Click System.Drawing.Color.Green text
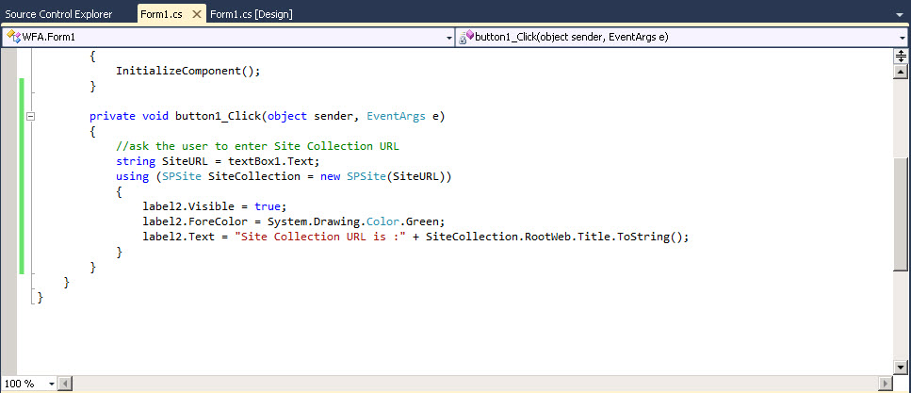911x393 pixels. click(x=355, y=221)
